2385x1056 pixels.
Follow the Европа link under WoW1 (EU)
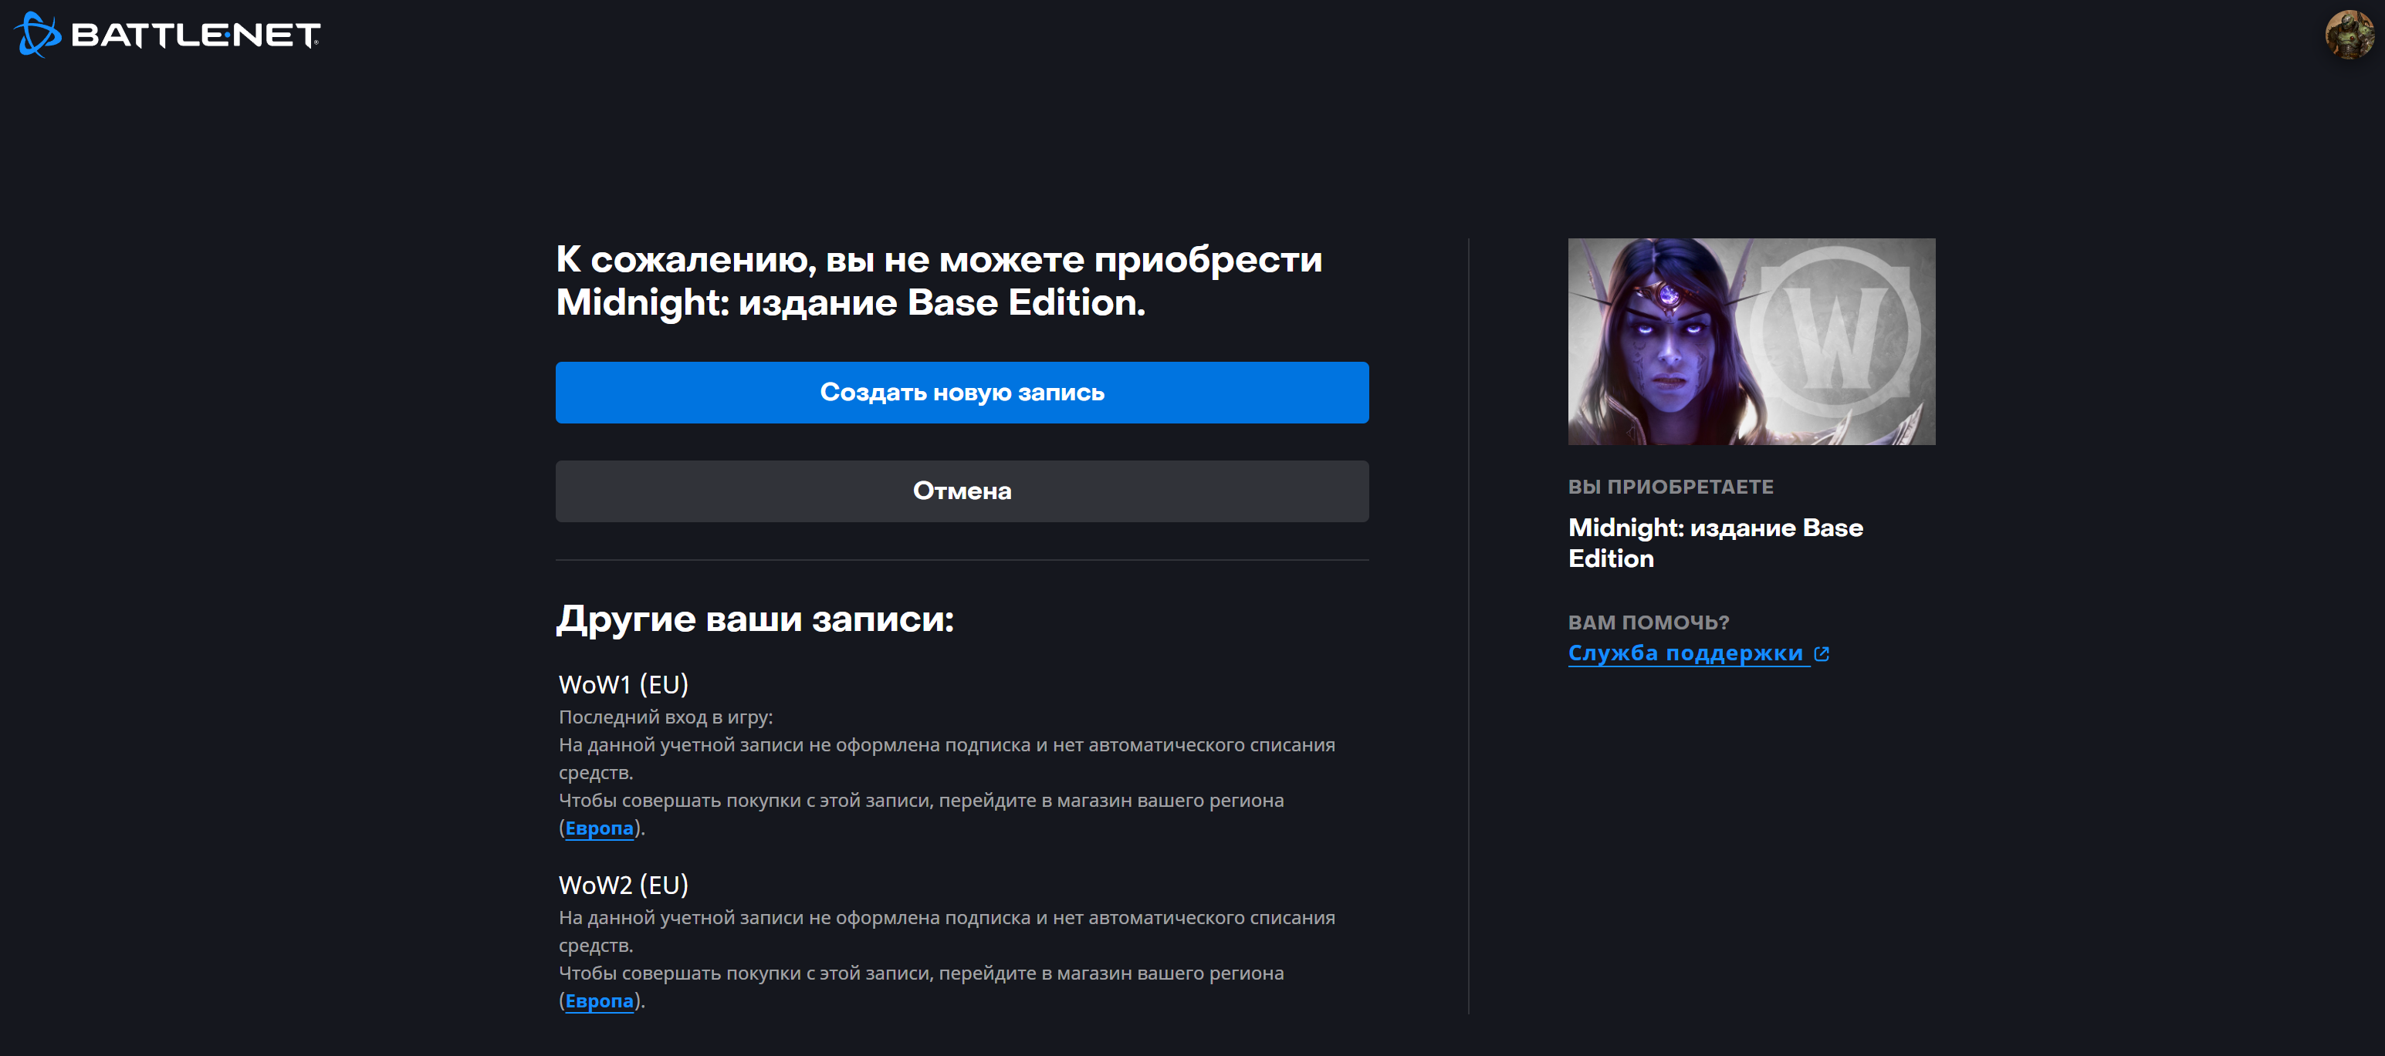pos(599,828)
